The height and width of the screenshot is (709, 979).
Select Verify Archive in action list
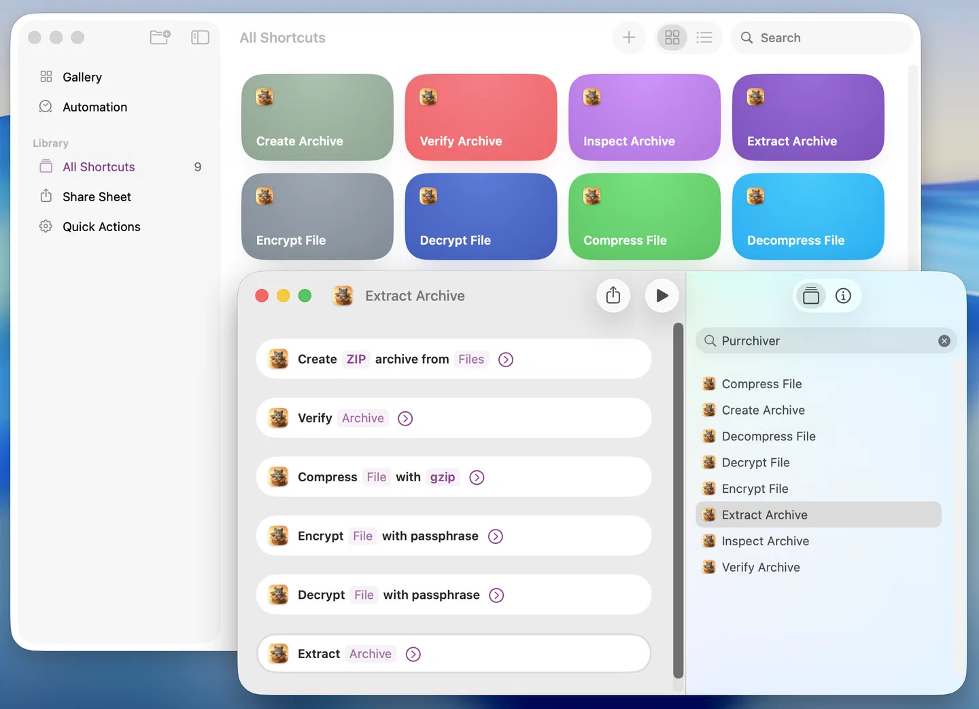tap(819, 567)
